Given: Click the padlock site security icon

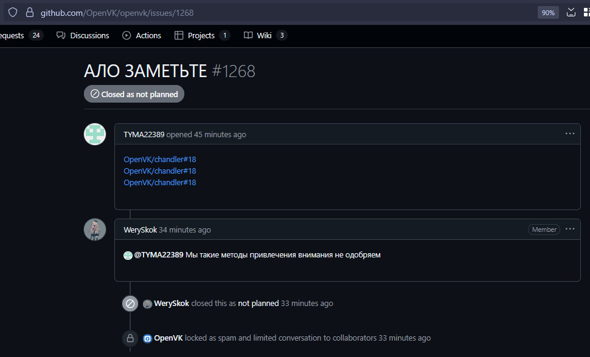Looking at the screenshot, I should pos(30,12).
